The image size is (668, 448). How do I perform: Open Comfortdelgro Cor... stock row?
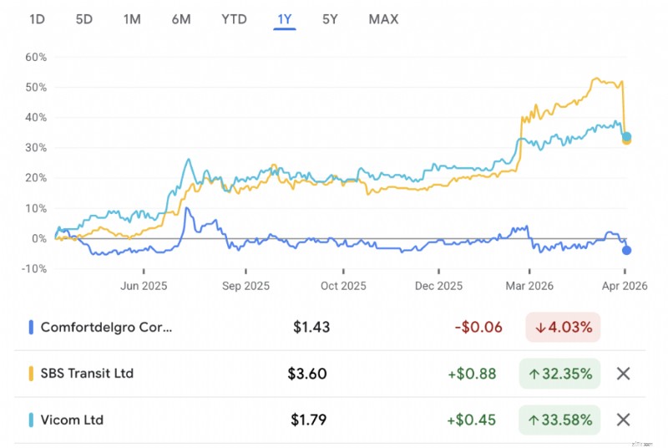tap(330, 328)
